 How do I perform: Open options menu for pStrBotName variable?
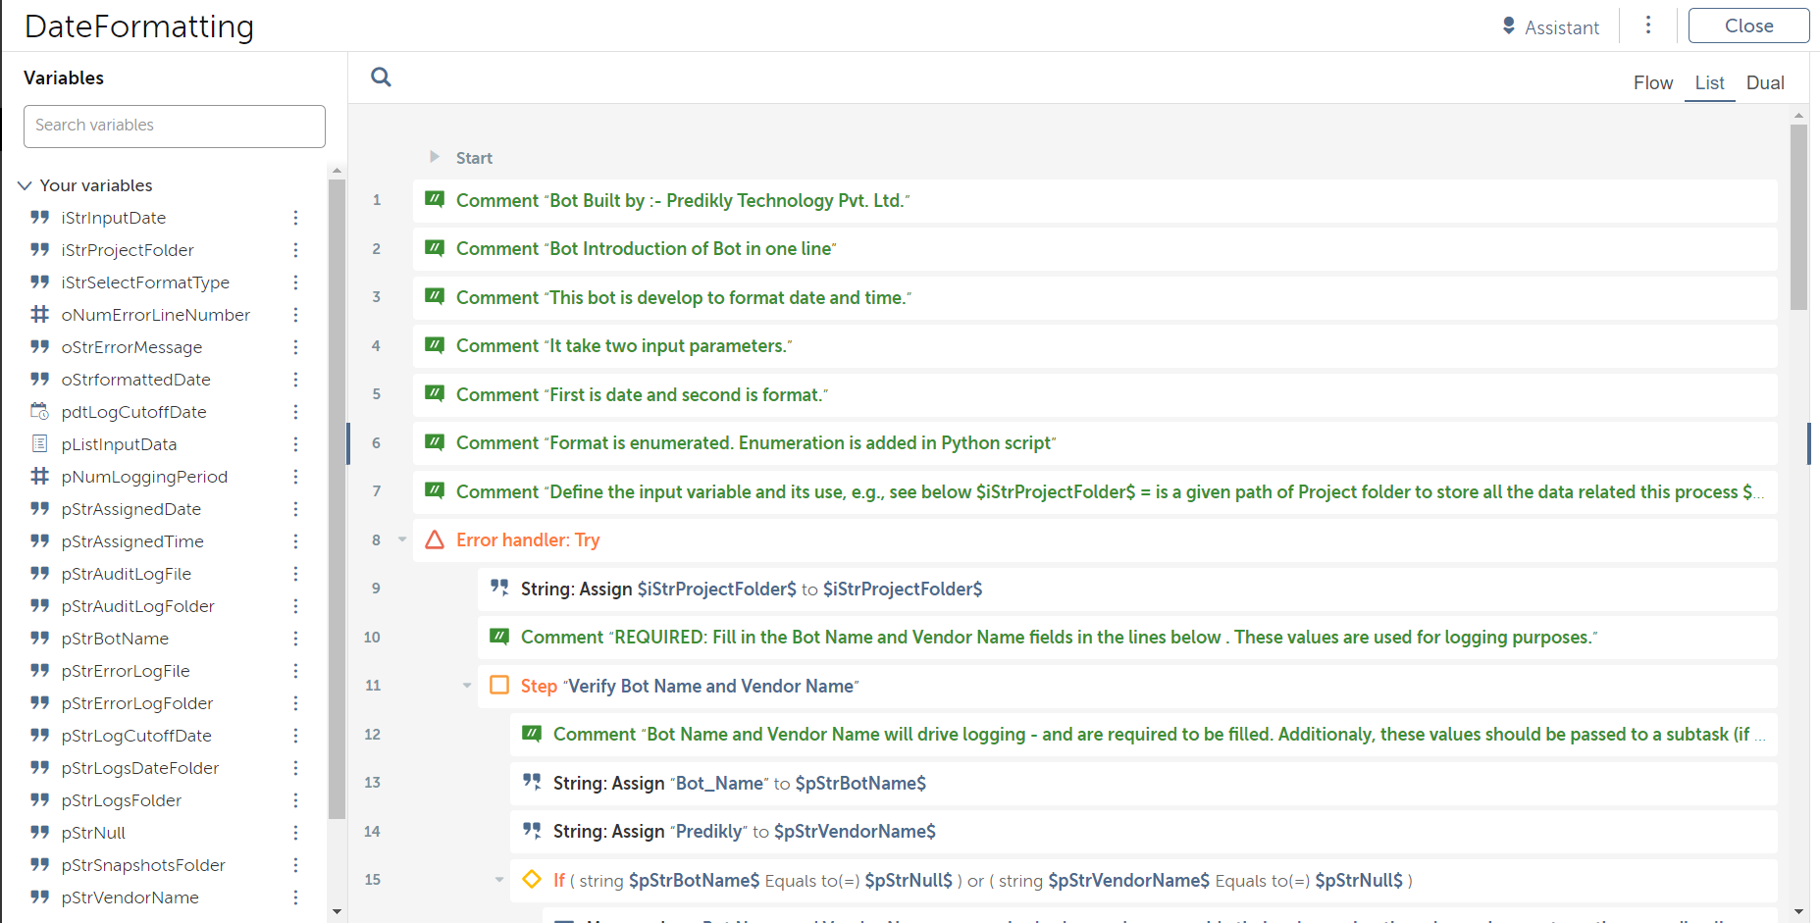tap(295, 639)
